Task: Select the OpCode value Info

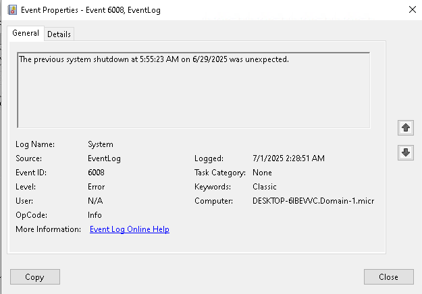Action: click(95, 215)
